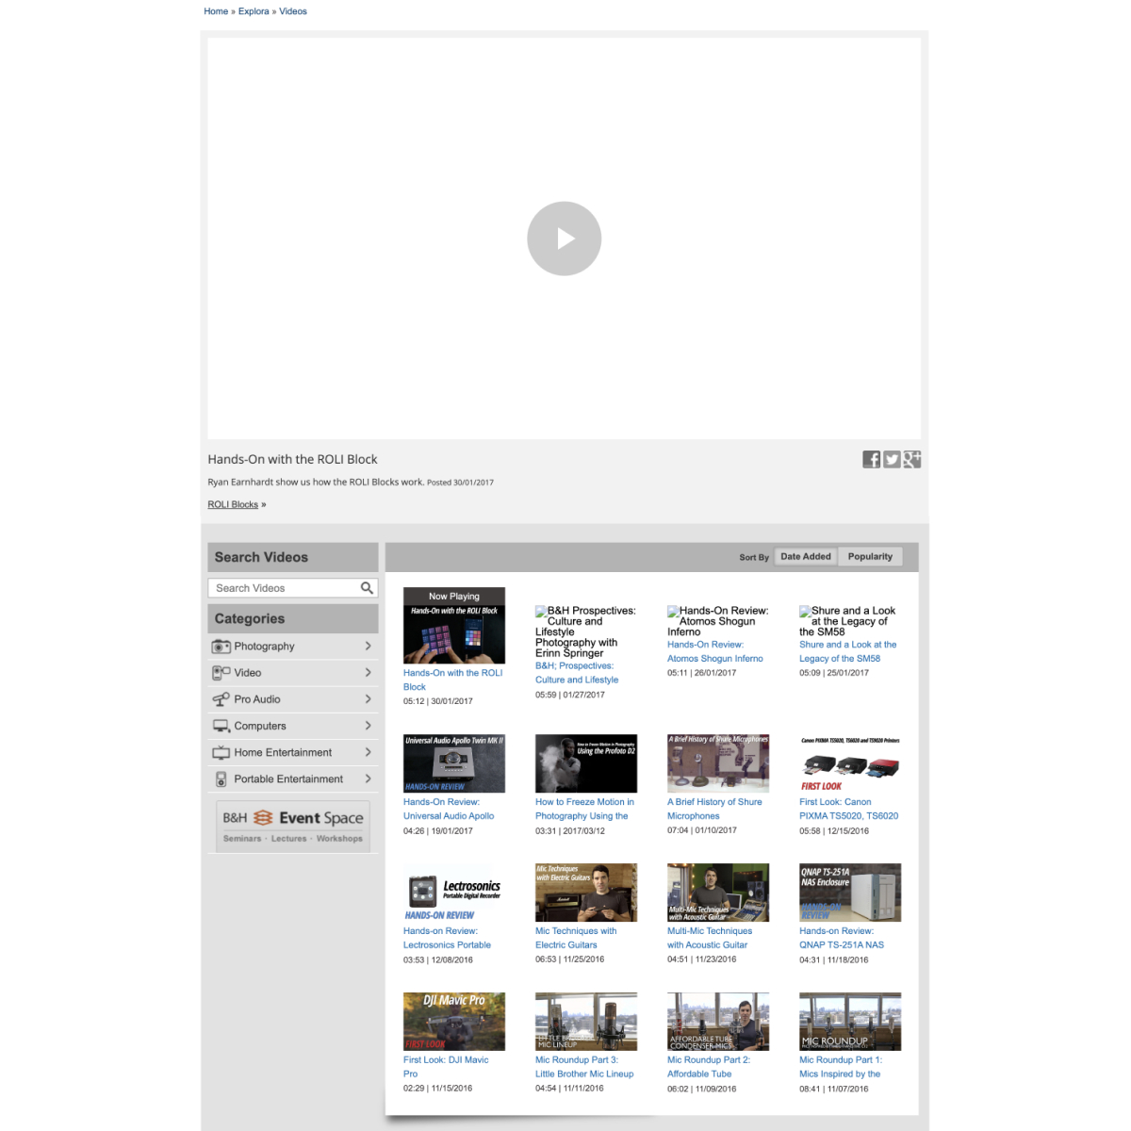Image resolution: width=1131 pixels, height=1131 pixels.
Task: Open Atomos Shogun Inferno review thumbnail
Action: coord(718,621)
